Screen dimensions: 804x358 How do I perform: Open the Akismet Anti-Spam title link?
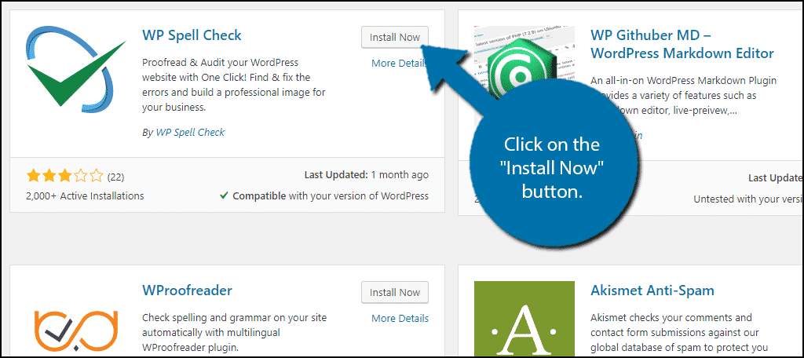tap(652, 290)
